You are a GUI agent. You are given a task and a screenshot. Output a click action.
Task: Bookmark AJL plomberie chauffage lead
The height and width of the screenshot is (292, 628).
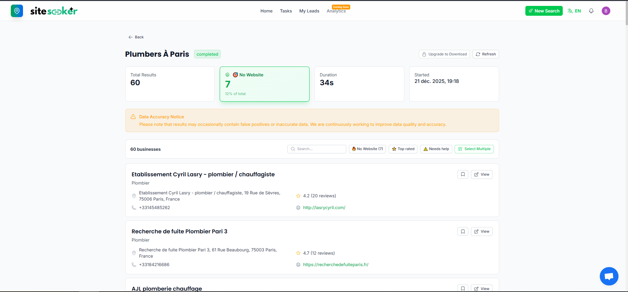463,288
